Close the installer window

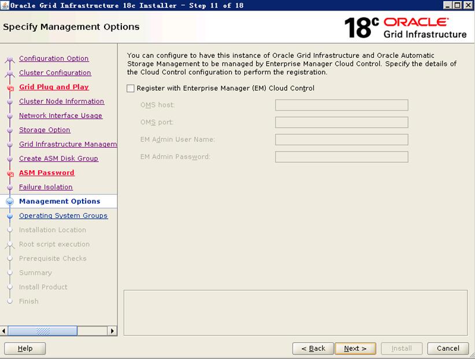click(467, 5)
